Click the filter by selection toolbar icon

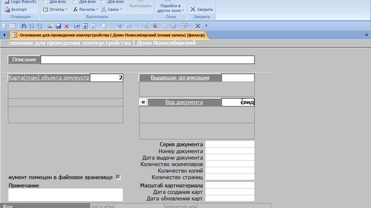[147, 26]
